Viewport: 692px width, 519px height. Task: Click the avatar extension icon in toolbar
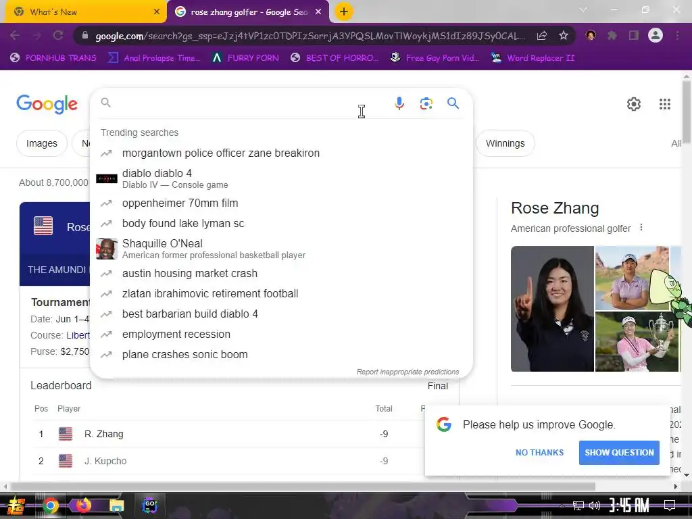click(591, 36)
